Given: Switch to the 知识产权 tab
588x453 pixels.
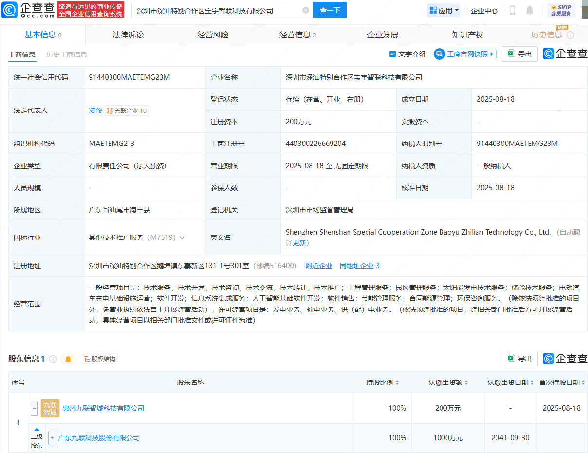Looking at the screenshot, I should 467,35.
